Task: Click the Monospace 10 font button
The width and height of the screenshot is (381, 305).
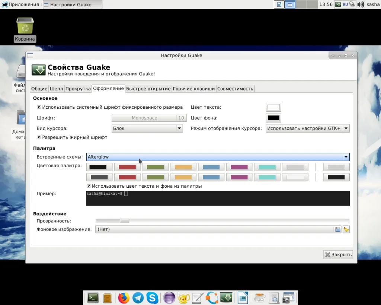Action: click(149, 118)
